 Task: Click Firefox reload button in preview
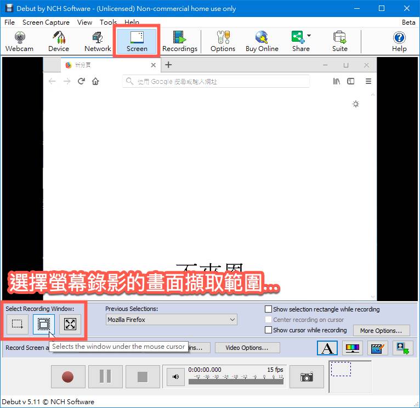(x=81, y=81)
